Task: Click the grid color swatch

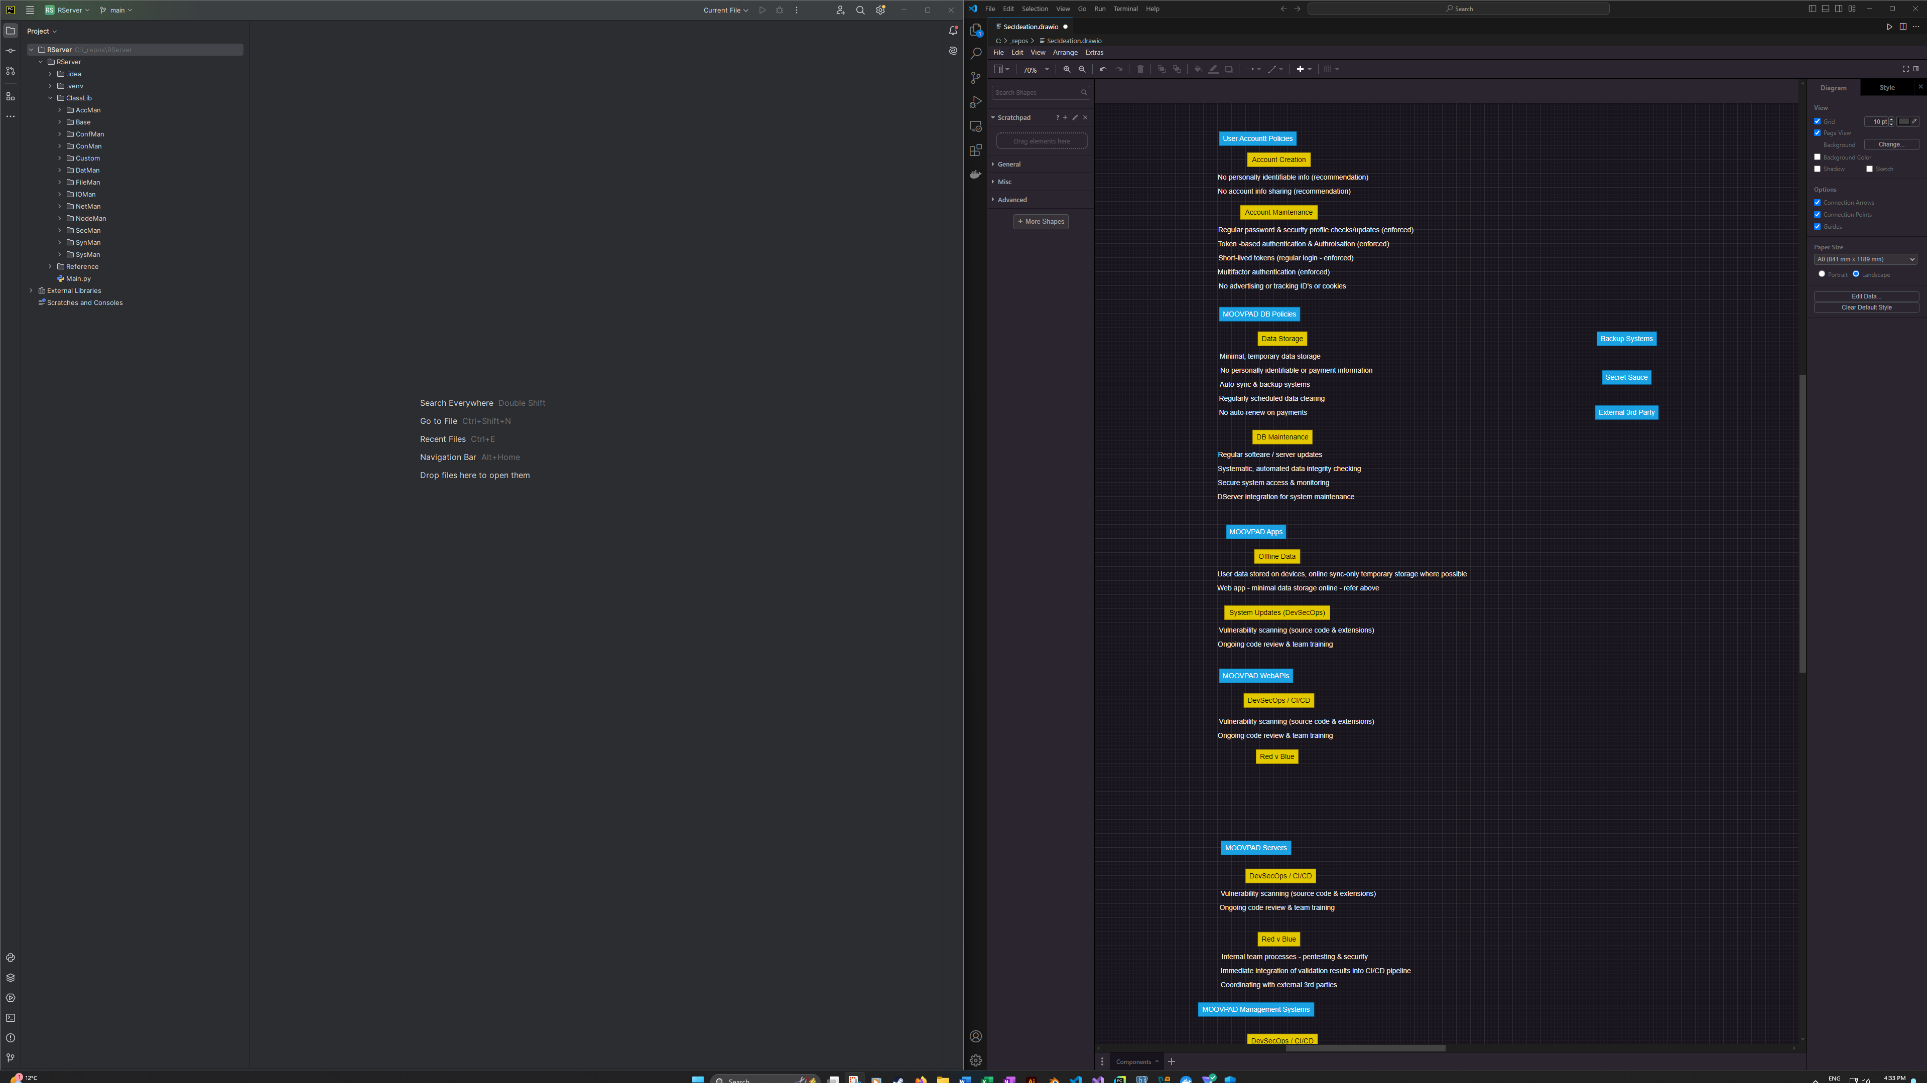Action: tap(1904, 121)
